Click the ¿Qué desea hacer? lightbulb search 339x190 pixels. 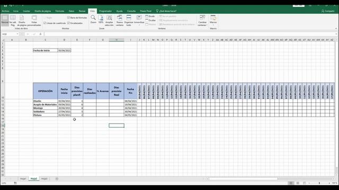tap(166, 11)
